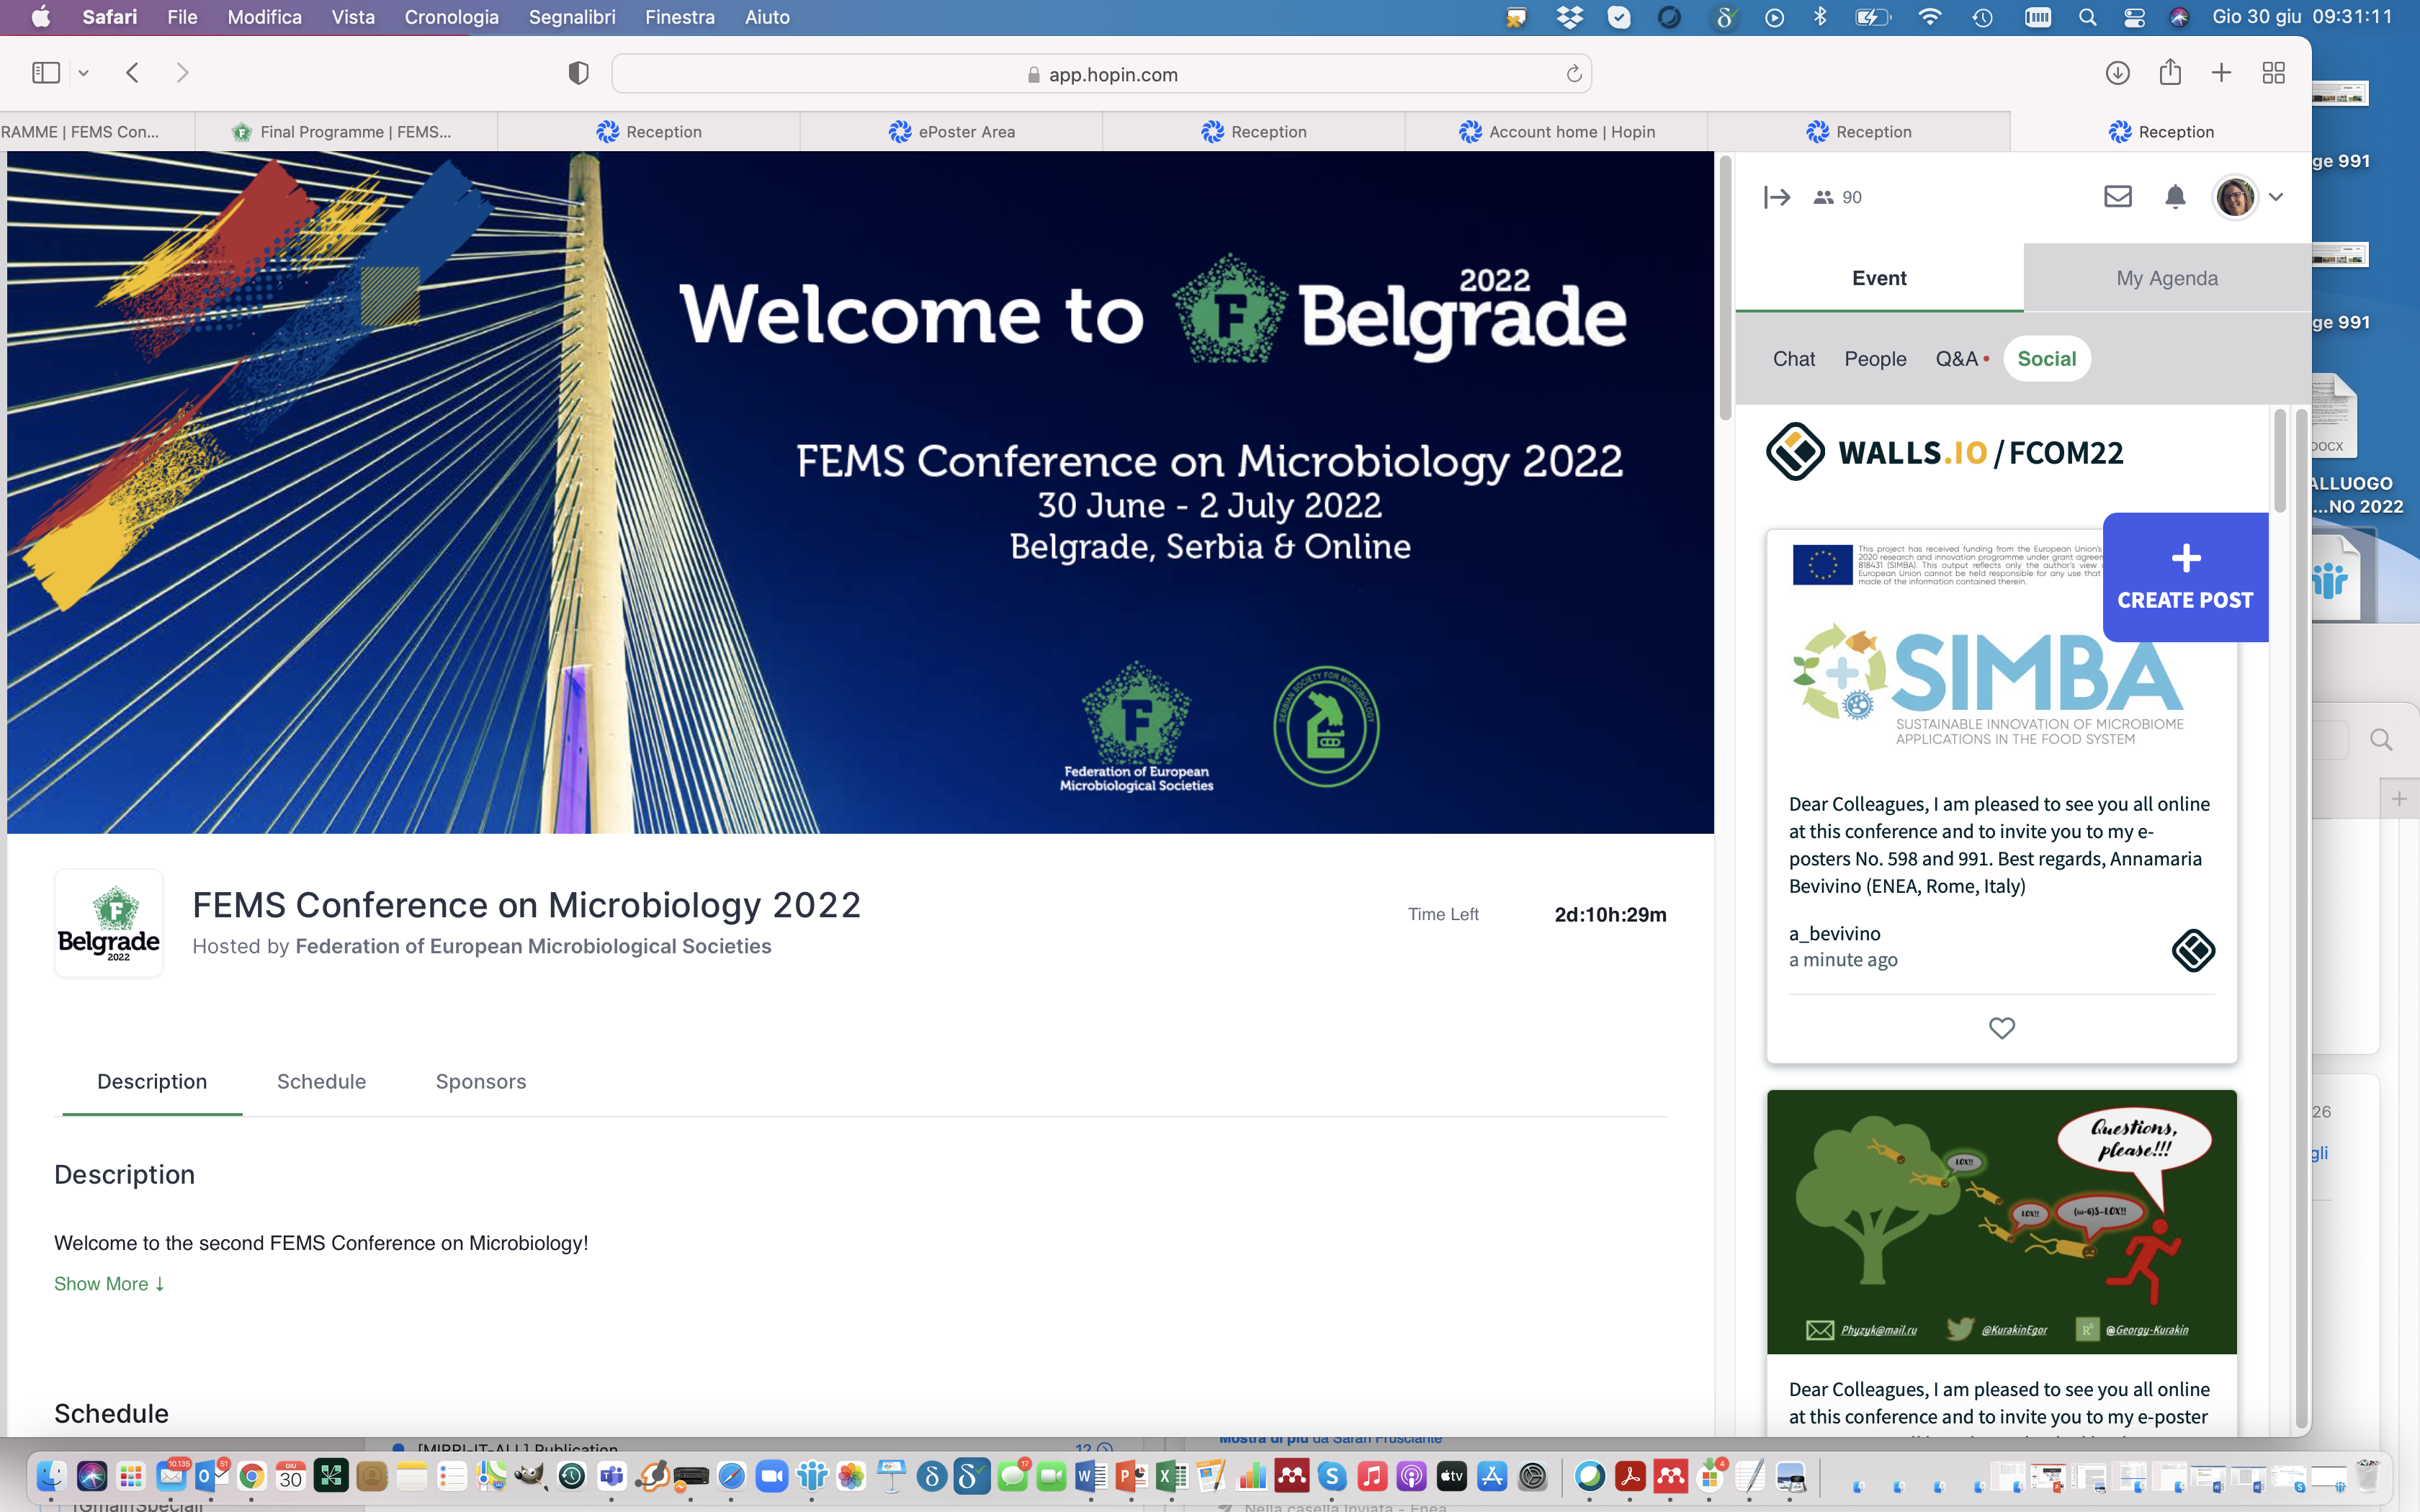Screen dimensions: 2420x1512
Task: Click the Belgrade 2022 event logo
Action: tap(108, 922)
